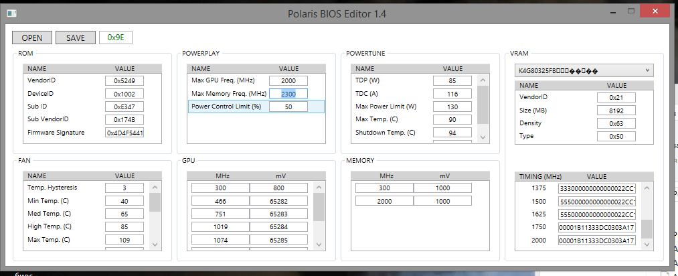Viewport: 678px width, 276px height.
Task: Select the Max GPU Freq. value field
Action: (x=288, y=80)
